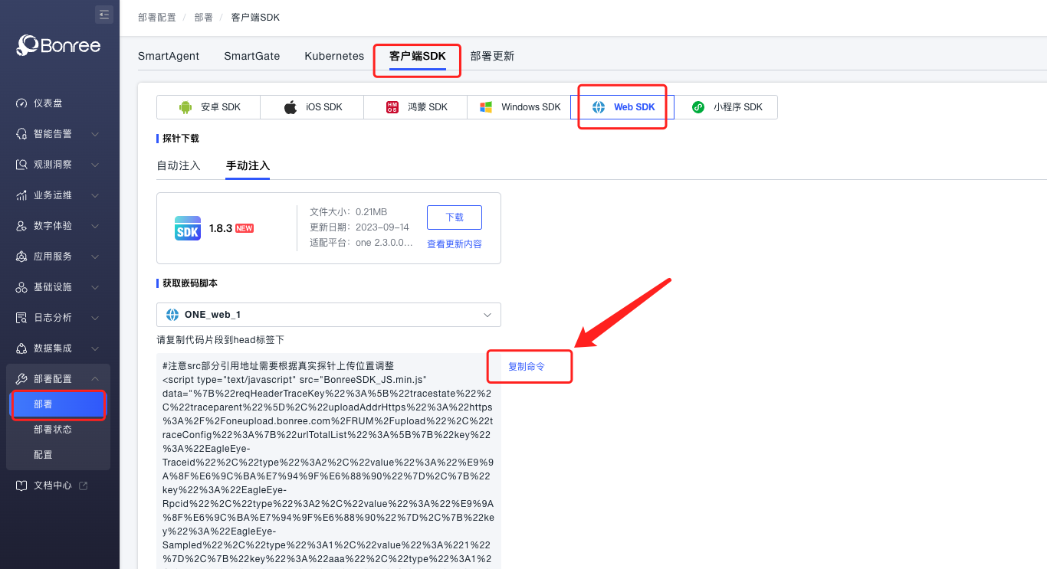Select the 鸿蒙 SDK icon
1047x569 pixels.
click(392, 107)
